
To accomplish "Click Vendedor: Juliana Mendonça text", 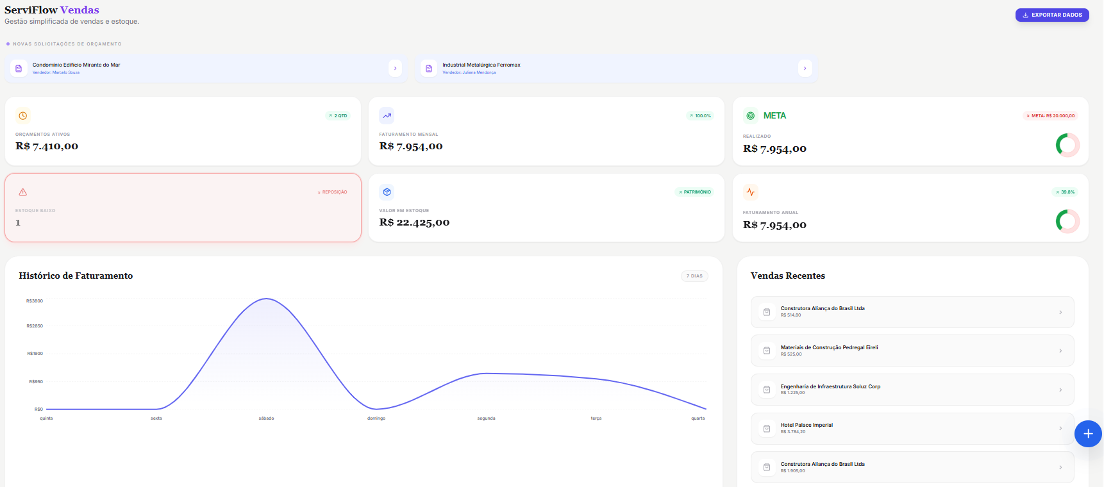I will pos(469,72).
